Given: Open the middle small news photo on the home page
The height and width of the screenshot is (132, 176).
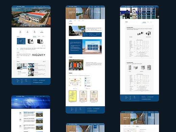Looking at the screenshot, I should point(31,70).
